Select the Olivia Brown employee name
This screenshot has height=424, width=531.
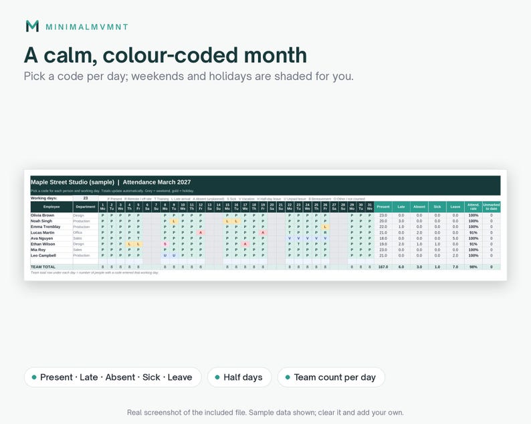(42, 216)
